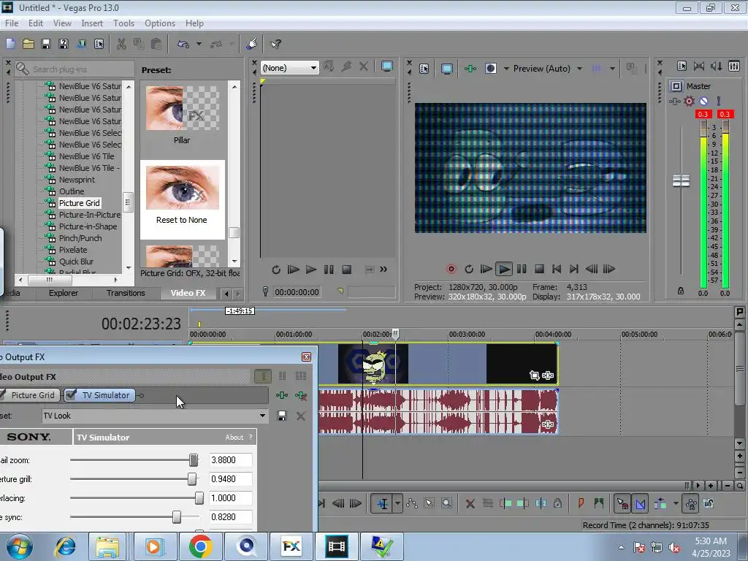Switch to the Transitions tab

[x=126, y=293]
